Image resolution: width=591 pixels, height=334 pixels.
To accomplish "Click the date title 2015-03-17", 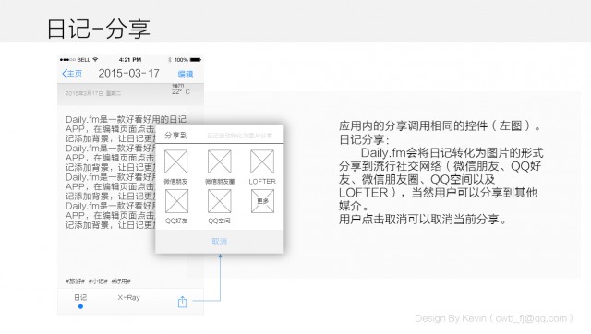I will [129, 74].
